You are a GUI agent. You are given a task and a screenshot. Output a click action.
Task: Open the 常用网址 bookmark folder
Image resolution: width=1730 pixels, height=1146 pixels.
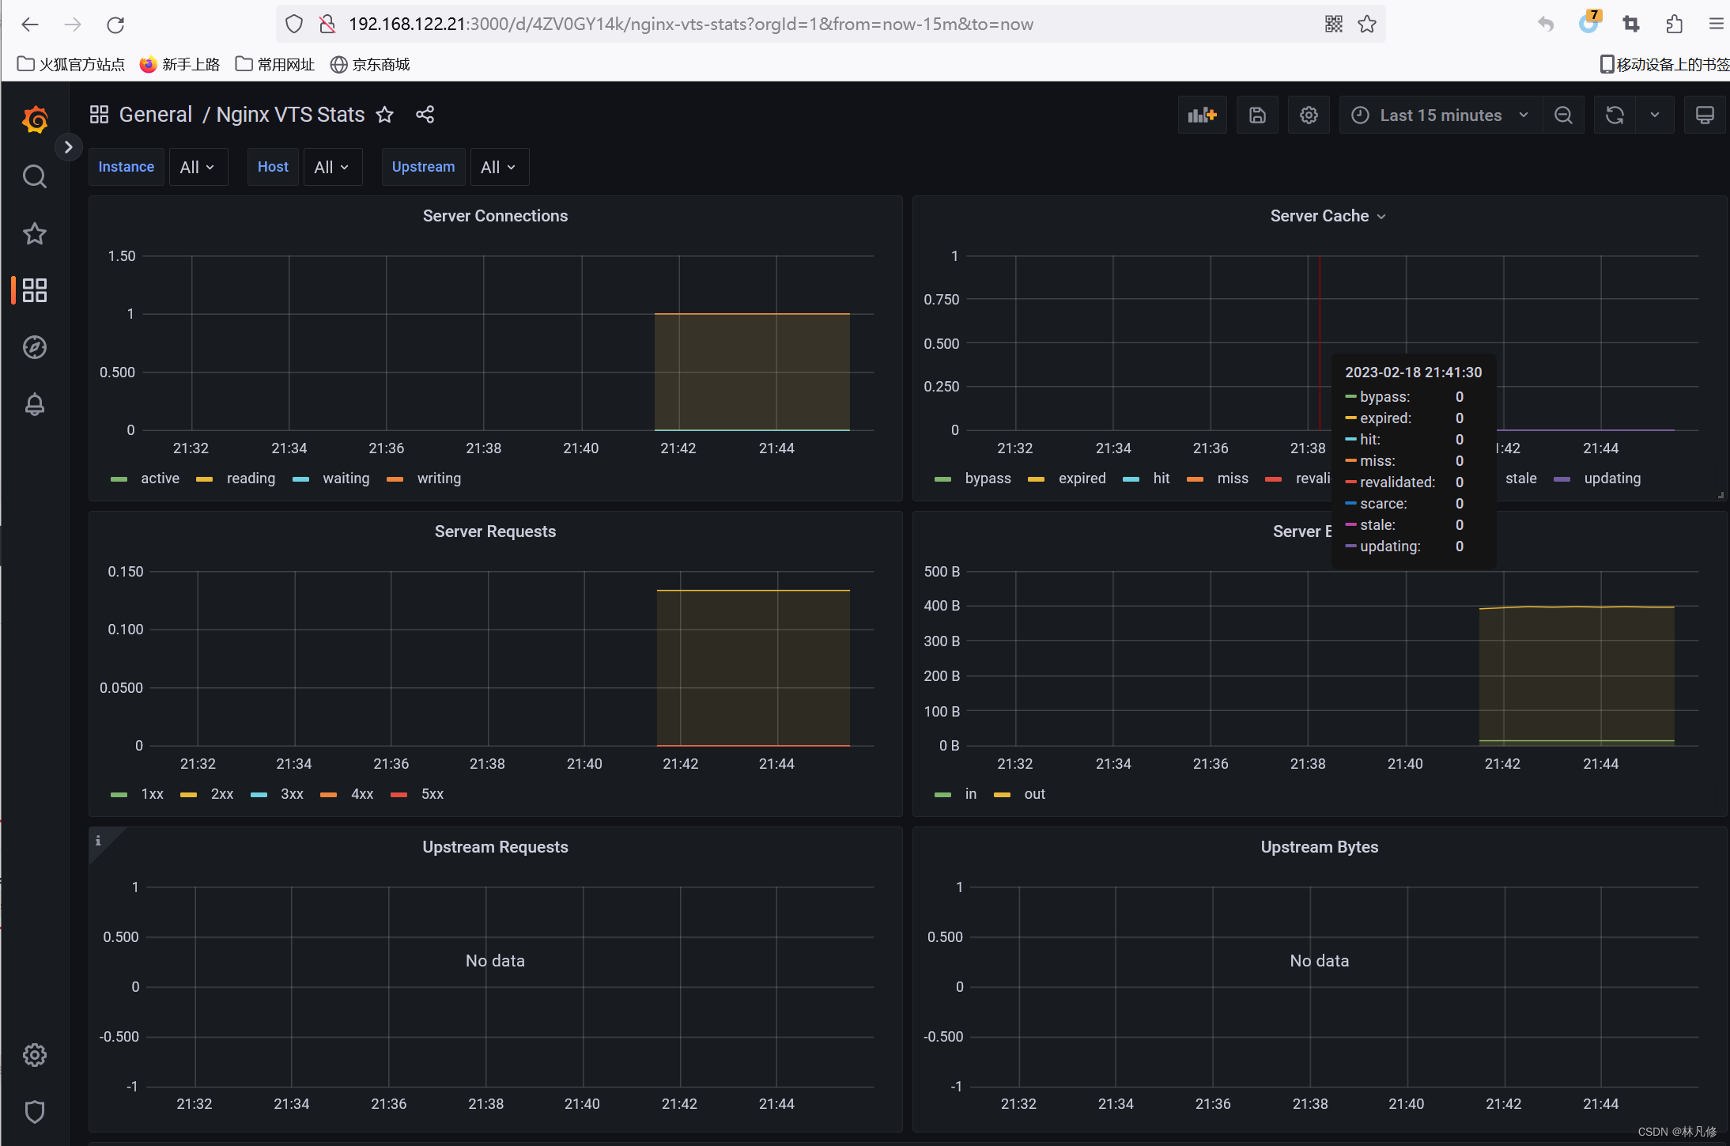[274, 64]
